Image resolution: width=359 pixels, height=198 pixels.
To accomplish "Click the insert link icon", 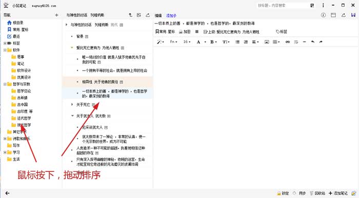I will point(288,42).
